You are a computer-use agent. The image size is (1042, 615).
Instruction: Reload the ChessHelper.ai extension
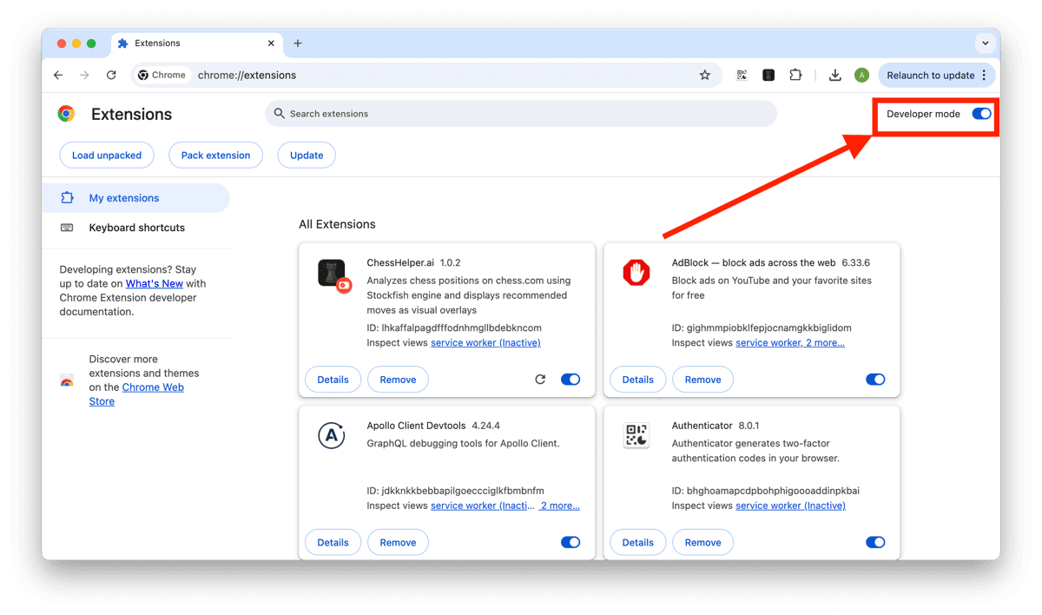[x=540, y=379]
